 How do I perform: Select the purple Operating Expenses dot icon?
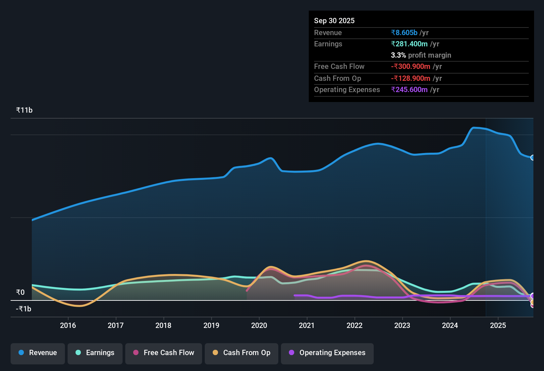tap(291, 353)
